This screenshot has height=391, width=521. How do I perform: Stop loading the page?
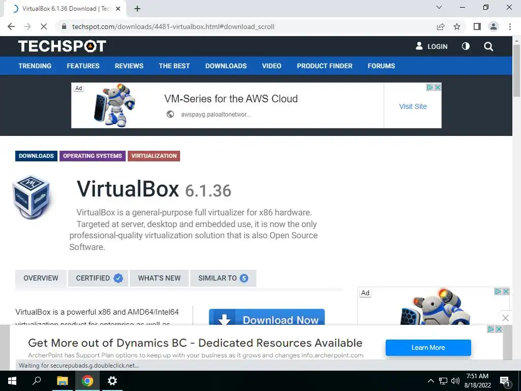point(44,26)
